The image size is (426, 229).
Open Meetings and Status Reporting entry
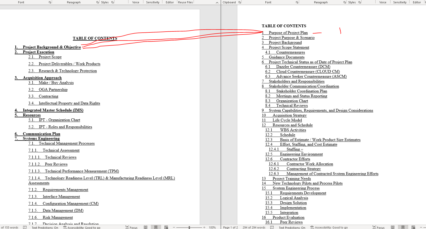pos(296,96)
